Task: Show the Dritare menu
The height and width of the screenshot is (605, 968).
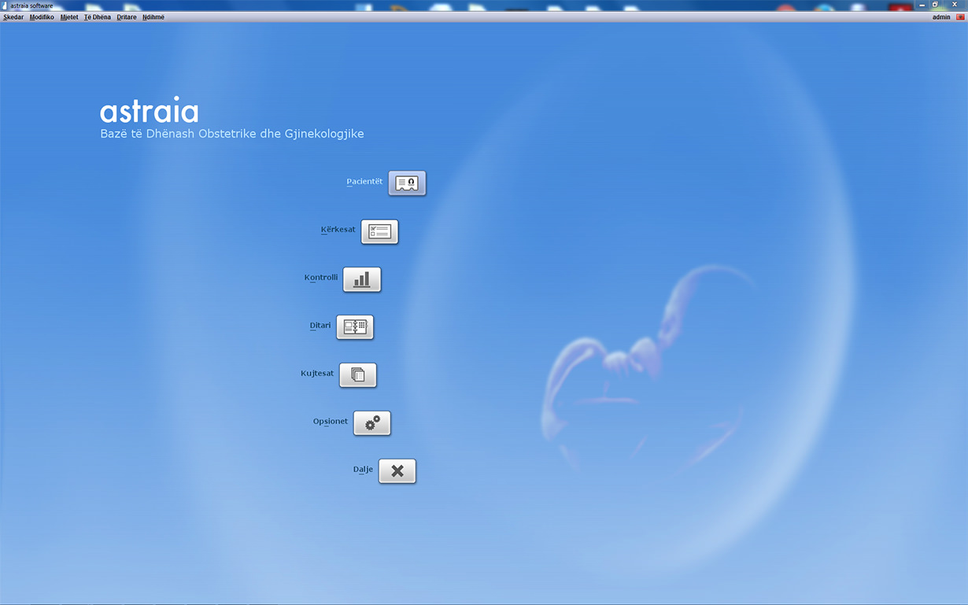Action: pyautogui.click(x=127, y=17)
